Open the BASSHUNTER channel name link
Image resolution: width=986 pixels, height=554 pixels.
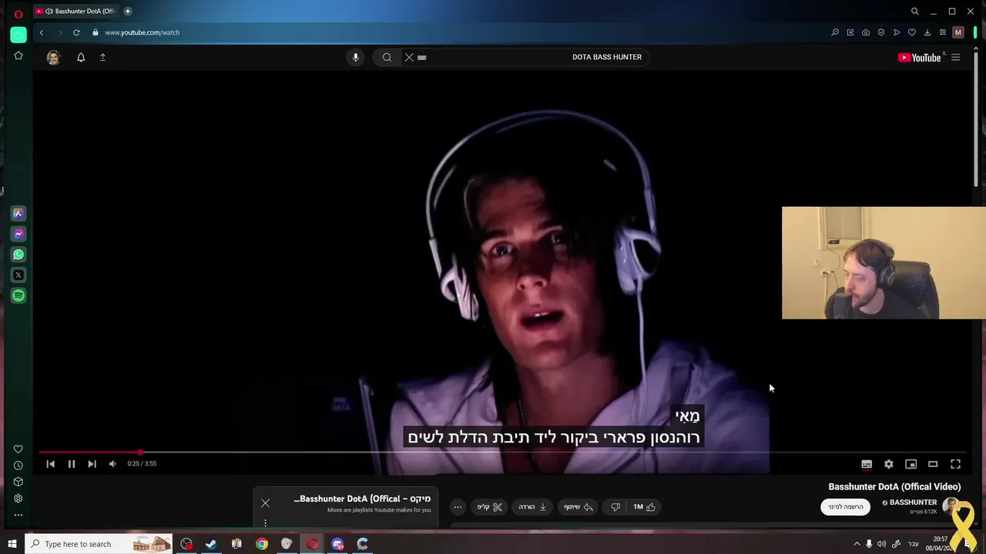coord(913,502)
